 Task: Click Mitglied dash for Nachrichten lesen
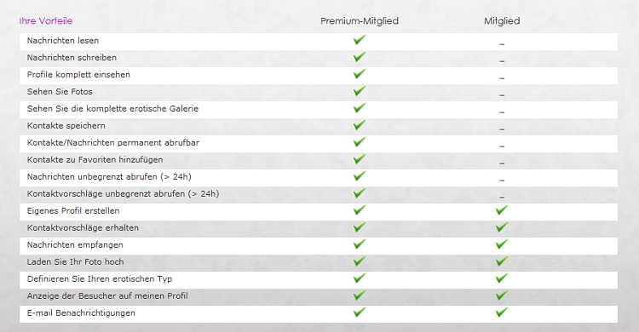502,44
